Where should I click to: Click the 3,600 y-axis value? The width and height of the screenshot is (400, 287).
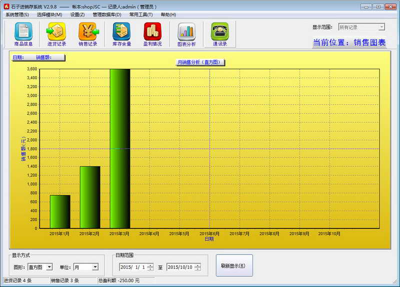pyautogui.click(x=32, y=69)
